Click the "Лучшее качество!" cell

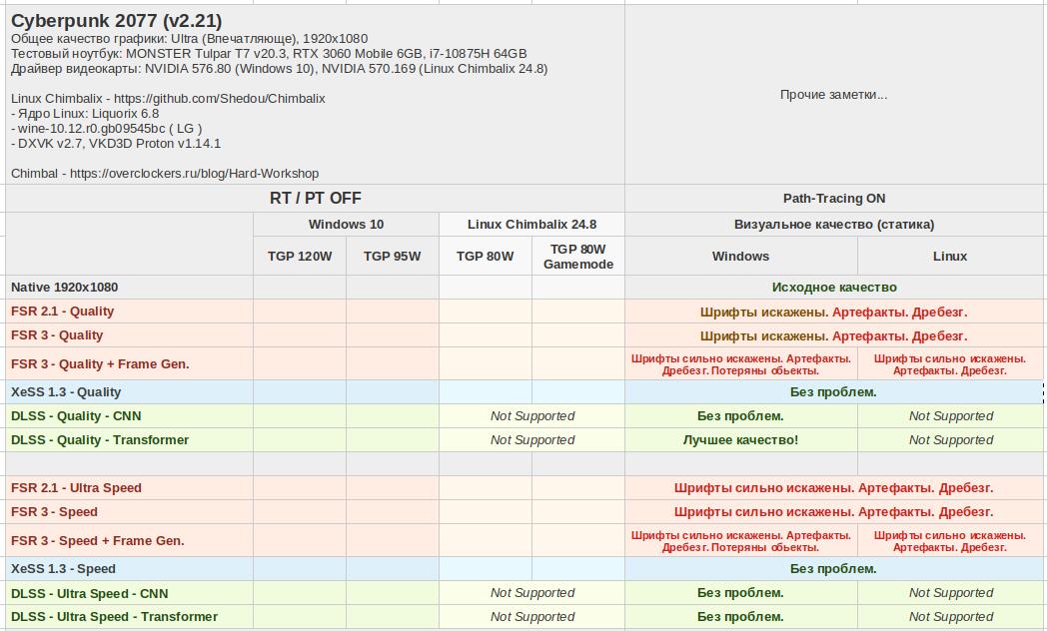740,440
